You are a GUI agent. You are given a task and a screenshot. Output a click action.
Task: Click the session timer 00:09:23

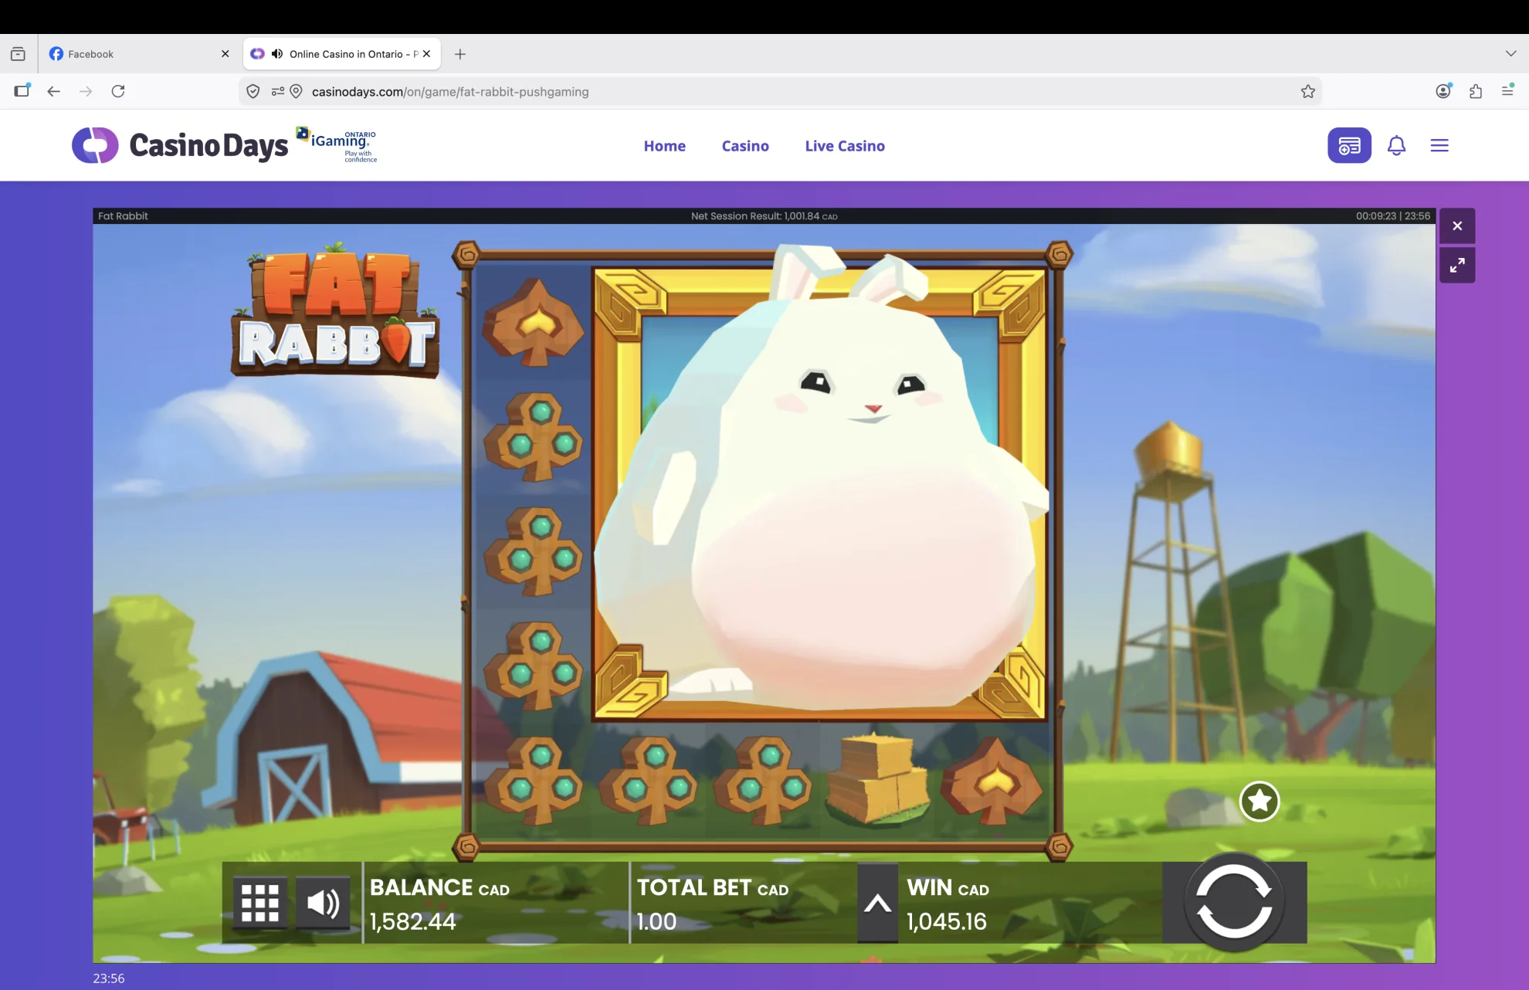[x=1376, y=216]
